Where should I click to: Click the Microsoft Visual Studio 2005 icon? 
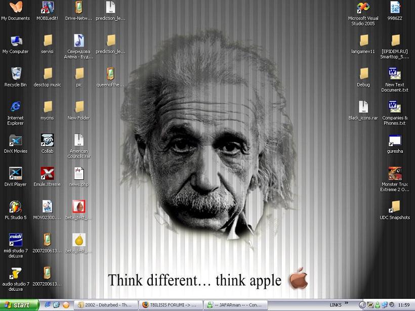[x=363, y=8]
